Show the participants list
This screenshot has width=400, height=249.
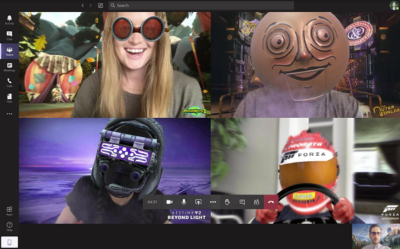(x=257, y=202)
